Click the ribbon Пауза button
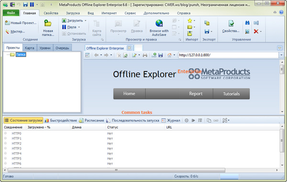Viewport: 287px width, 182px height. tap(69, 27)
